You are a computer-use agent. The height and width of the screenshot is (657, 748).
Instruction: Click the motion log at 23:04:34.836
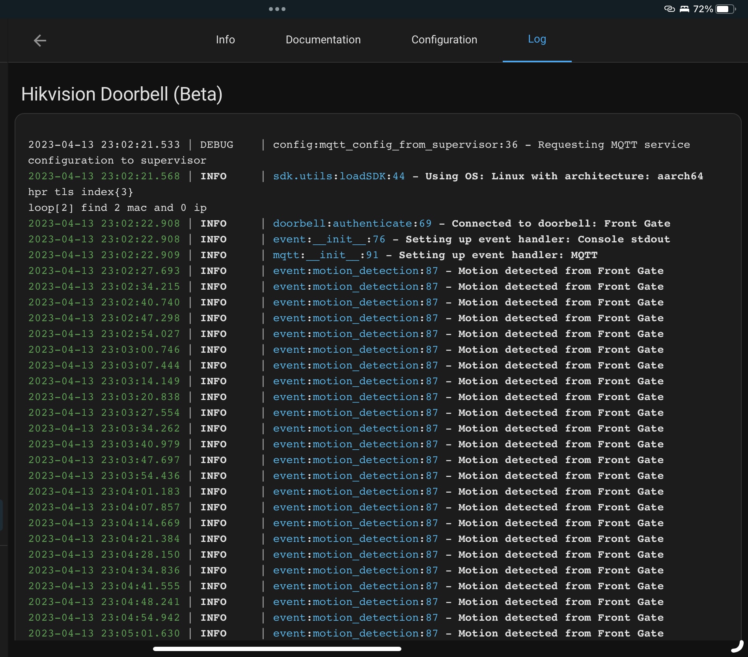[x=346, y=570]
